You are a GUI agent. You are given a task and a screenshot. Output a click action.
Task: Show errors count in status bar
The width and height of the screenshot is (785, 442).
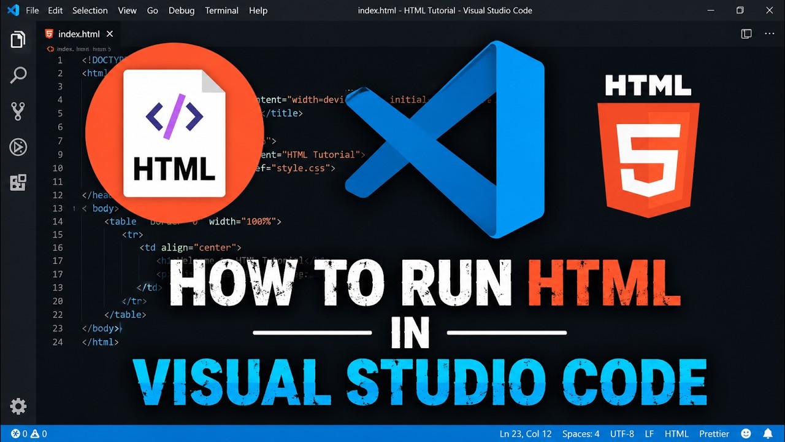click(19, 434)
